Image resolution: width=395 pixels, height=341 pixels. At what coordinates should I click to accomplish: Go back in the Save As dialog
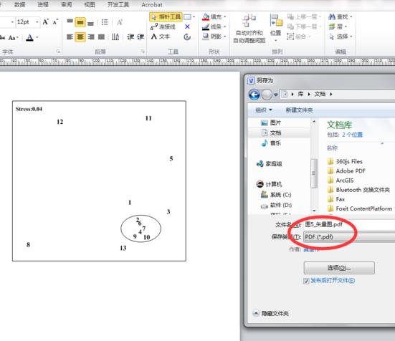(x=254, y=95)
